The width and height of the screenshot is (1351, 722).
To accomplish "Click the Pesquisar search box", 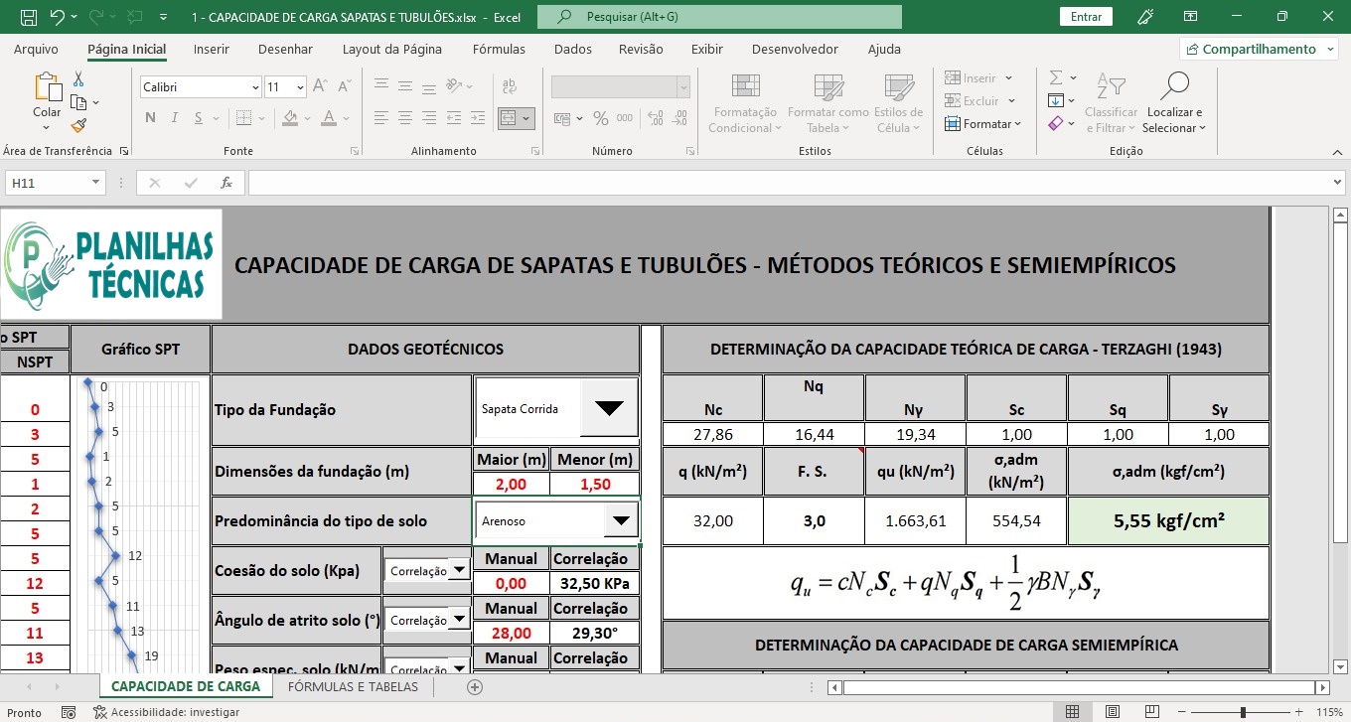I will pos(719,17).
